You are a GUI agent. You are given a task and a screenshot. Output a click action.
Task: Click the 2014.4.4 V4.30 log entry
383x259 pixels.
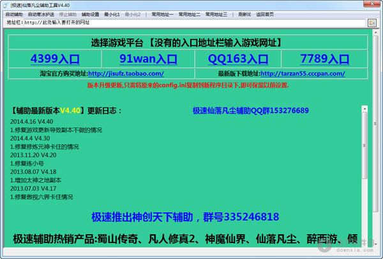30,138
